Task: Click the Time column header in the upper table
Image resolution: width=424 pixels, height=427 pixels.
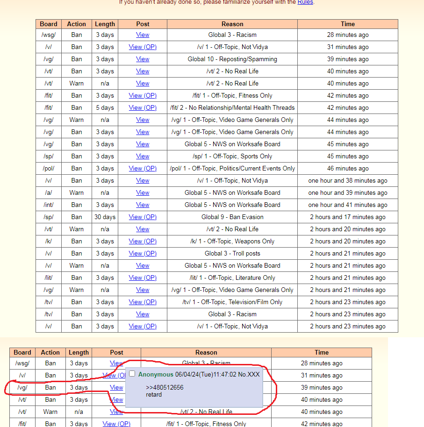Action: click(x=348, y=24)
